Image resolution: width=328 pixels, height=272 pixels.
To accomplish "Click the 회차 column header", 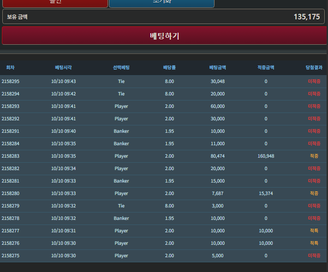I will point(10,67).
